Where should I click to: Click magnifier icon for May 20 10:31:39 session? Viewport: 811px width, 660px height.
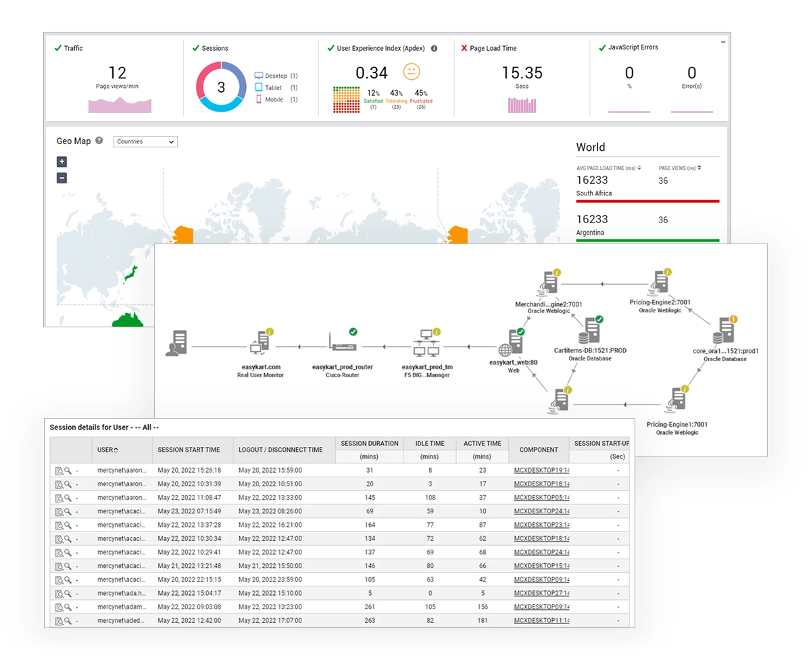pos(68,484)
